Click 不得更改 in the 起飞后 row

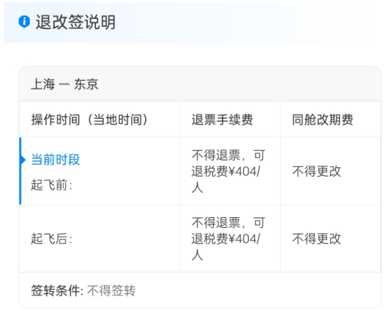(x=317, y=239)
